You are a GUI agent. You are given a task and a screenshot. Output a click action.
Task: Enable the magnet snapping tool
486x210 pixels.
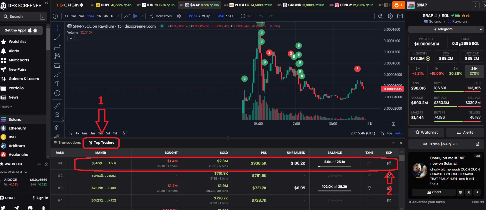[57, 127]
